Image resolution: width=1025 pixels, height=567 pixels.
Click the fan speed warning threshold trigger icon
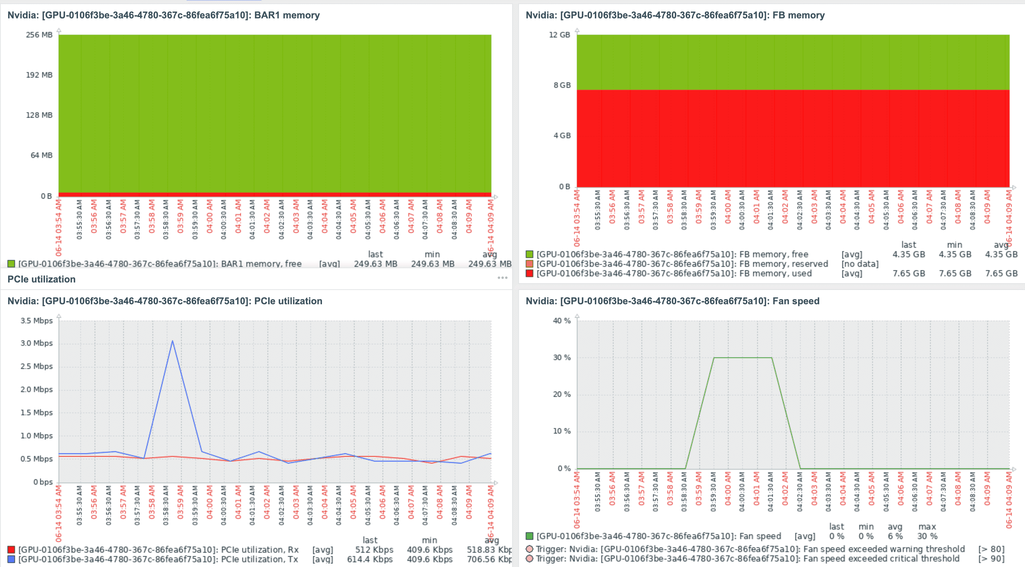click(529, 549)
